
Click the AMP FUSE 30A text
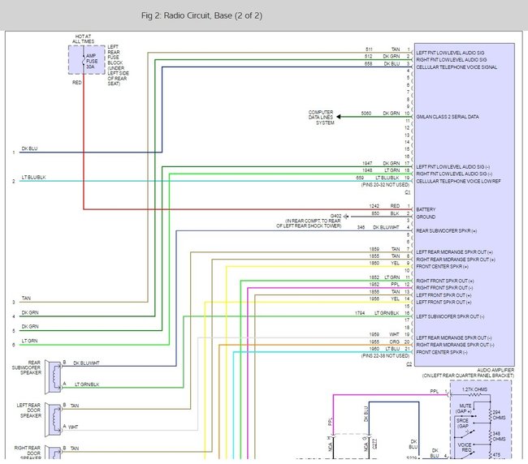click(x=92, y=61)
